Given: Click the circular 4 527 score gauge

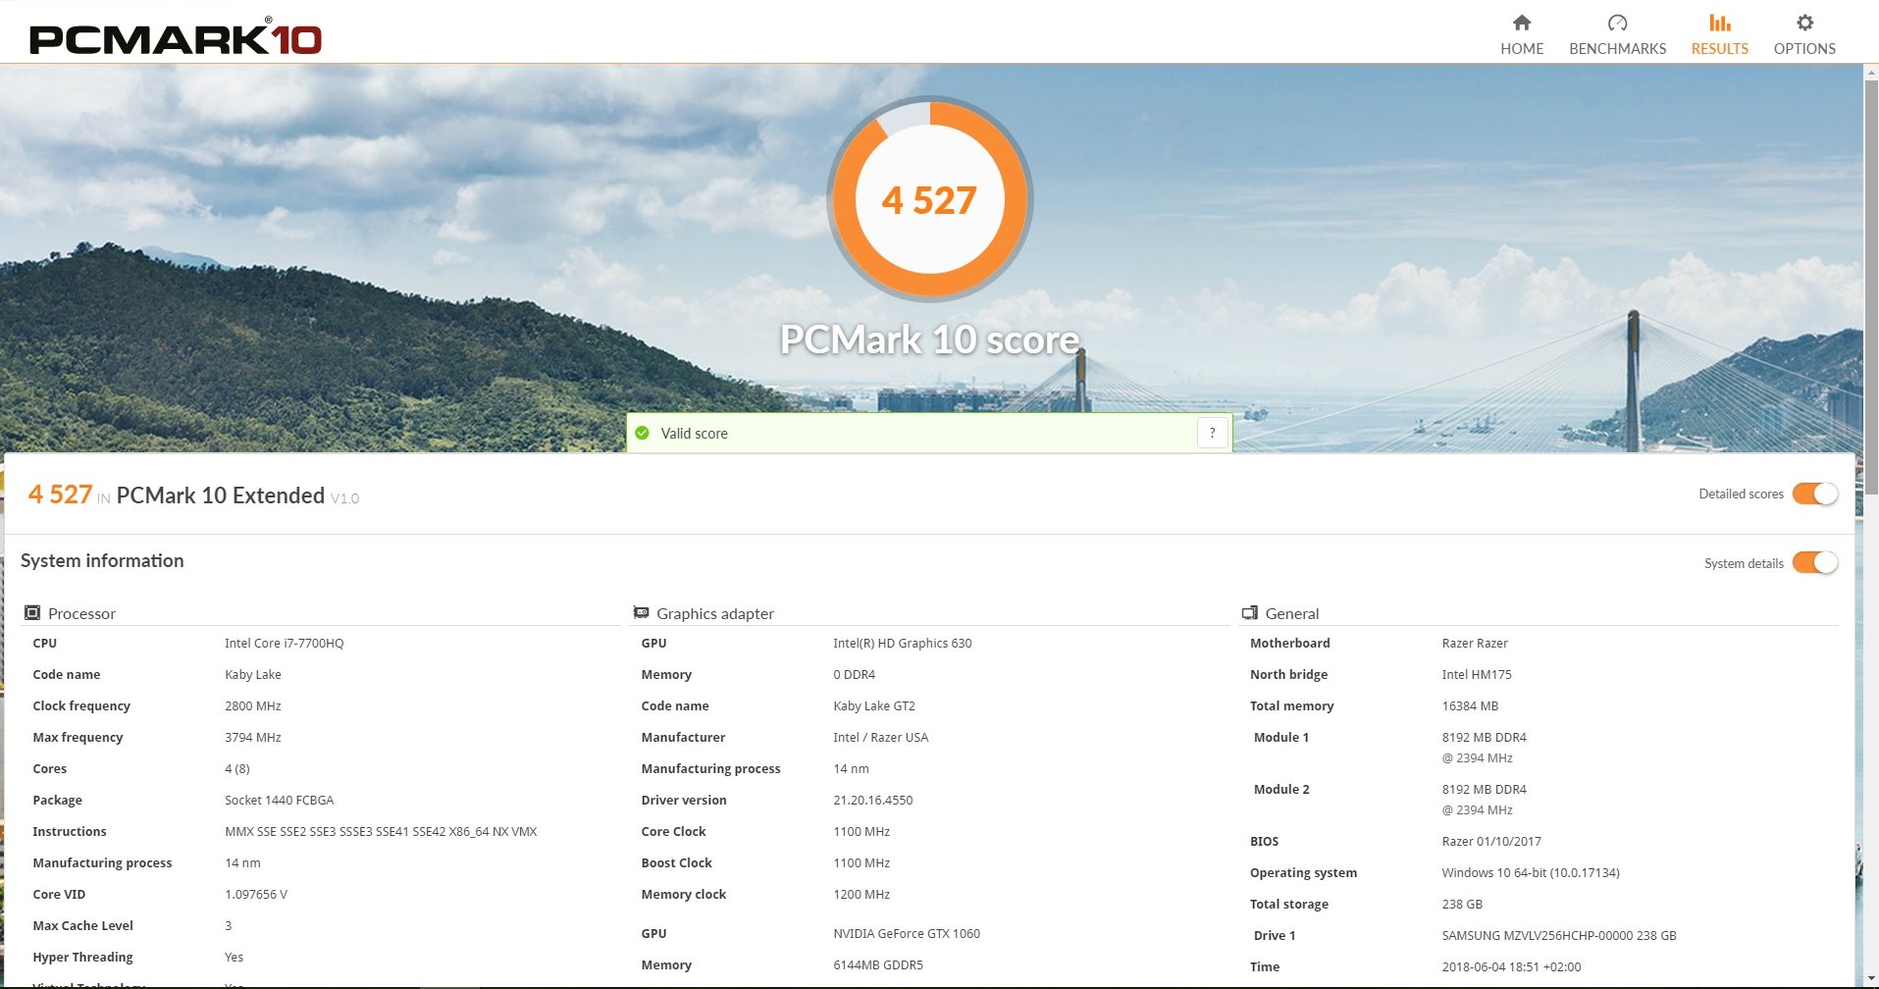Looking at the screenshot, I should tap(929, 199).
